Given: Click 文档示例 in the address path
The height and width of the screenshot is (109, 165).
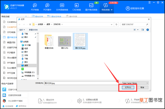Looking at the screenshot, I should 57,24.
